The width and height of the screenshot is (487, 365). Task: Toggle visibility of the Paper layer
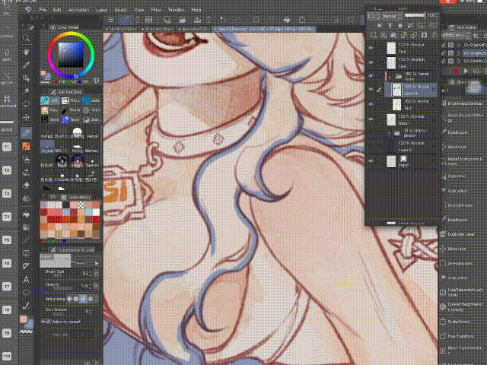(371, 161)
